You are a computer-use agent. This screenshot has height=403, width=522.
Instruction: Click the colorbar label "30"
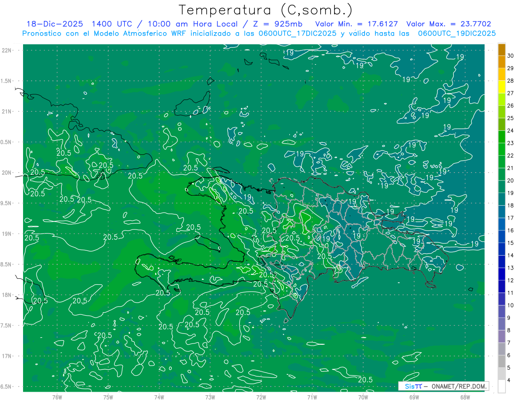511,56
